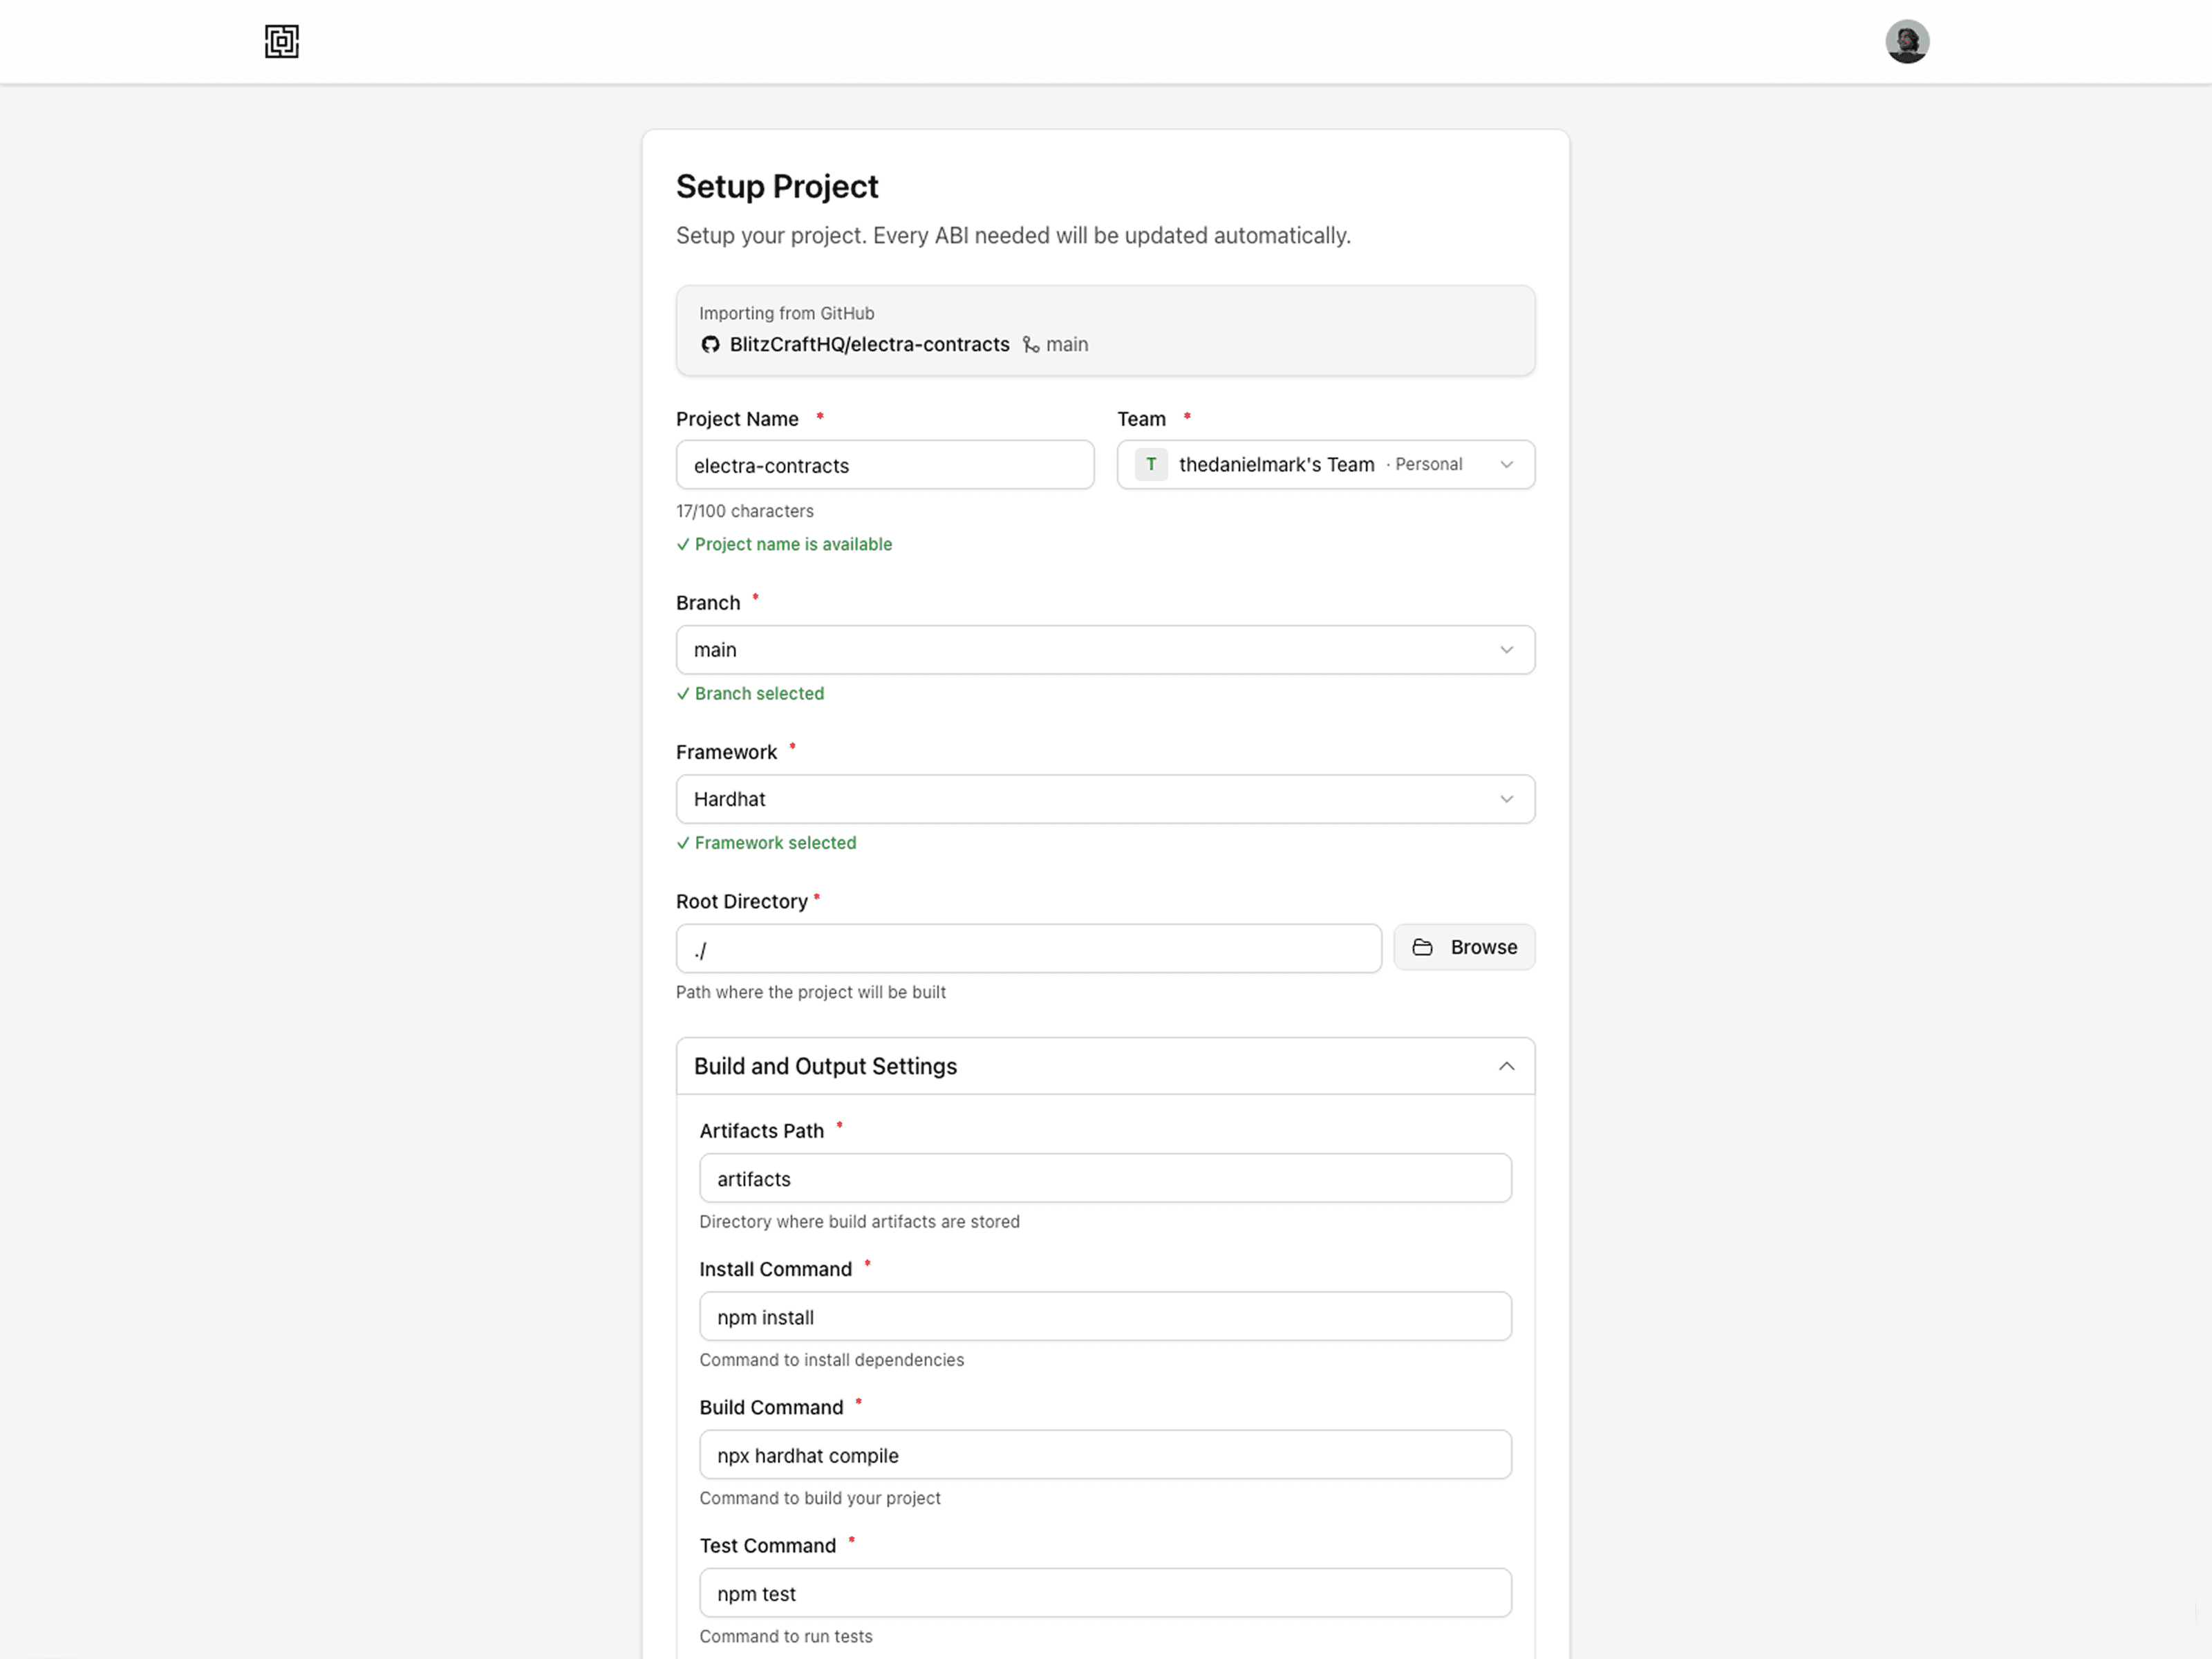Screen dimensions: 2212x1659
Task: Focus the Test Command field with npm test
Action: pyautogui.click(x=1105, y=1592)
